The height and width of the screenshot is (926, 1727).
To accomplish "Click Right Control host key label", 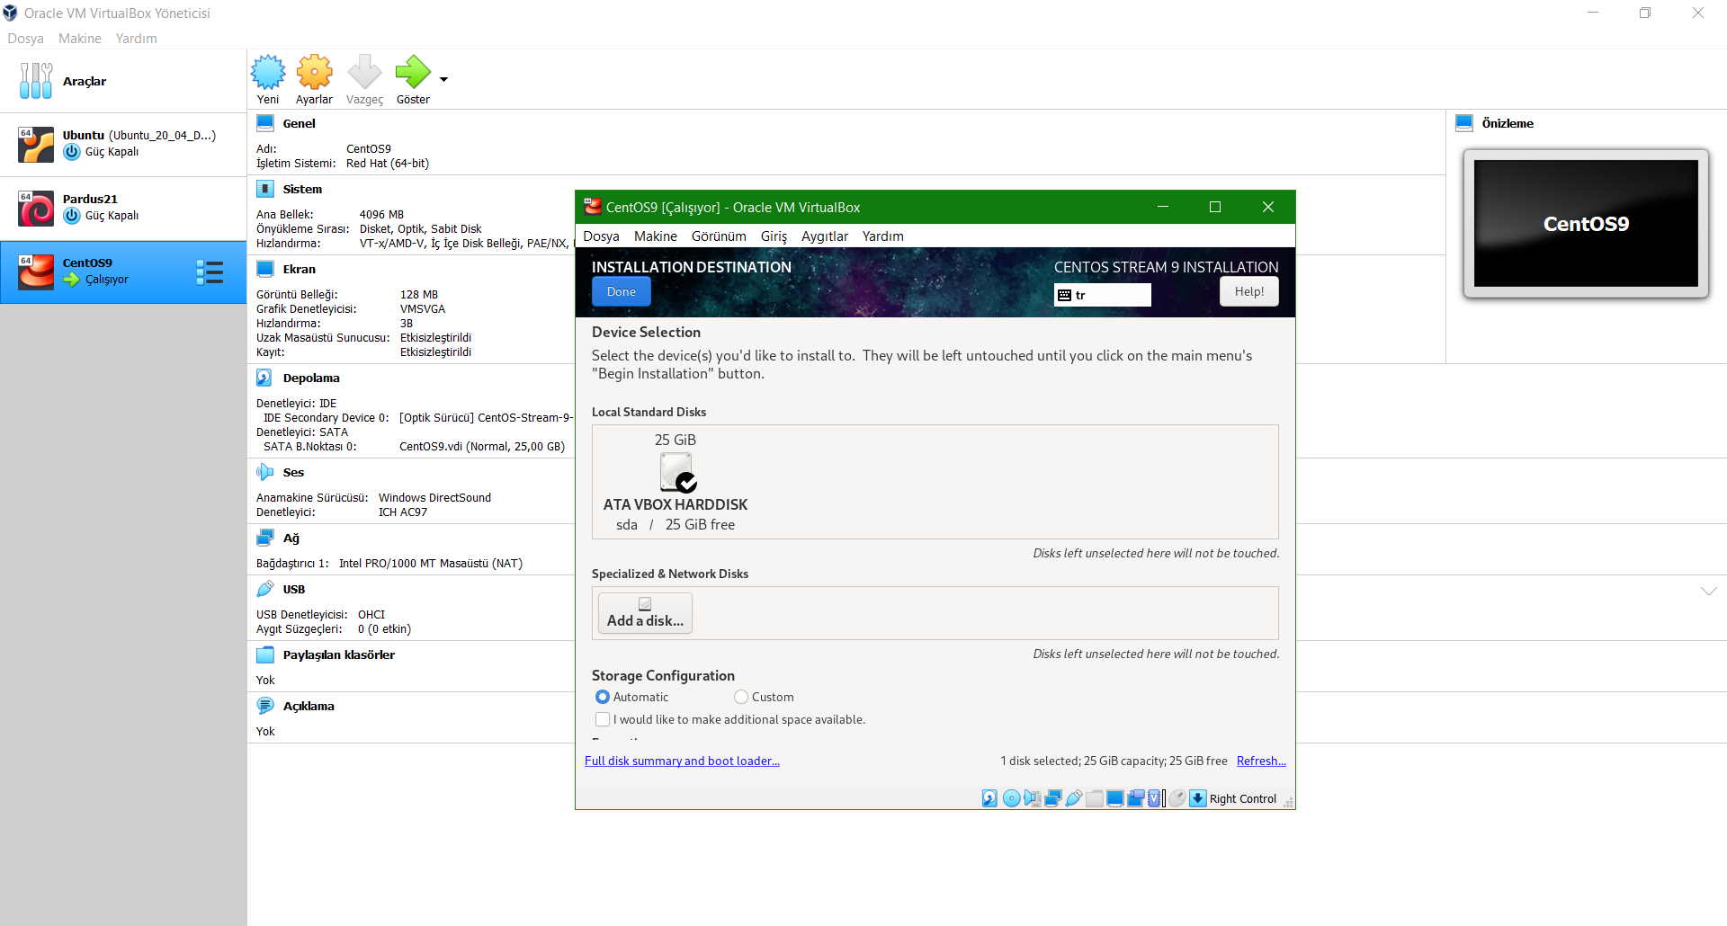I will tap(1243, 798).
